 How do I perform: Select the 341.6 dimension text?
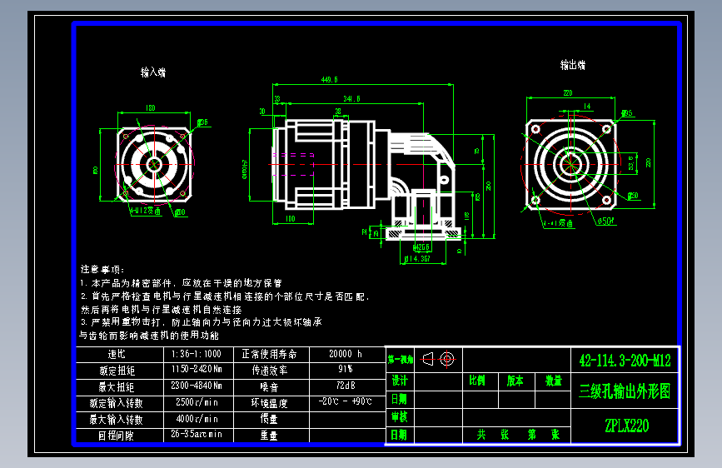click(351, 99)
